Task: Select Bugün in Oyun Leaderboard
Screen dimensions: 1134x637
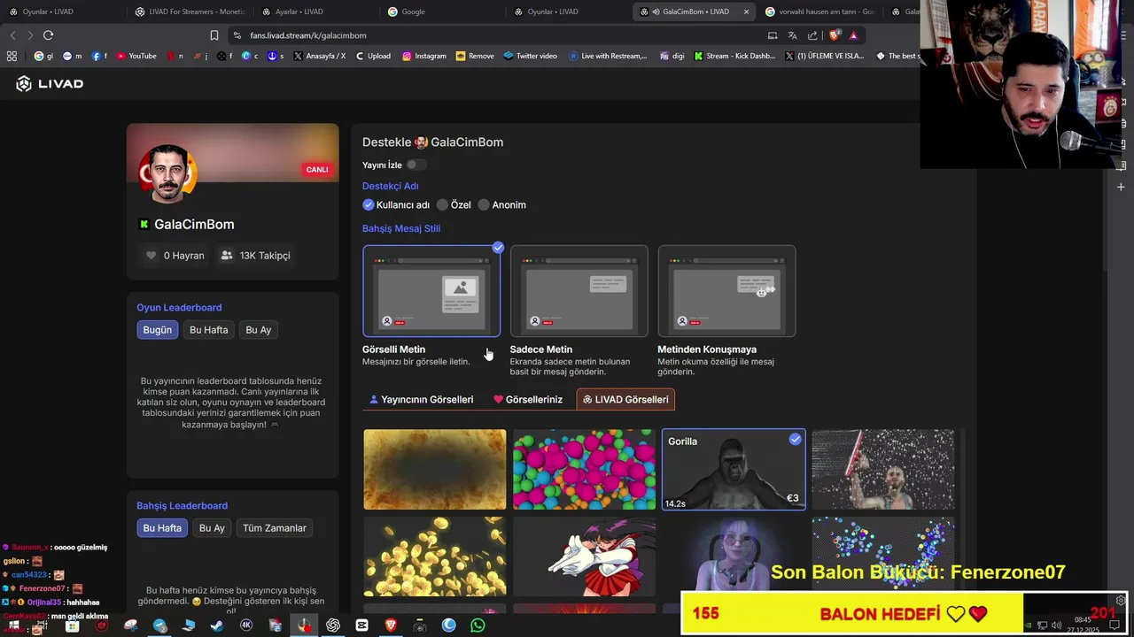Action: pyautogui.click(x=158, y=330)
